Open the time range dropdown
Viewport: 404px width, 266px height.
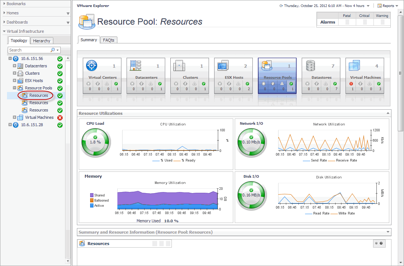point(368,6)
